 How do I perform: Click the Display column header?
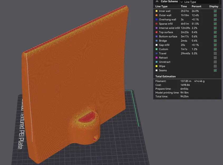[214, 6]
